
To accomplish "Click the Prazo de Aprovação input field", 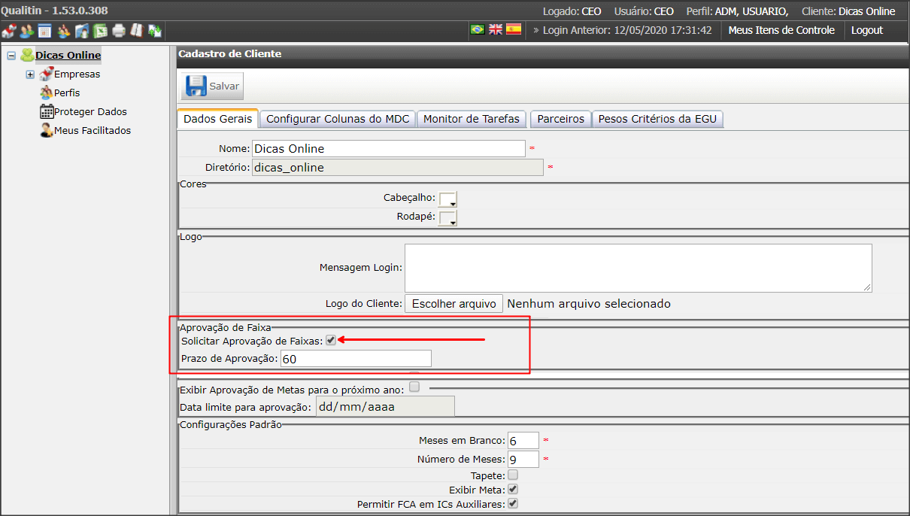I will tap(356, 359).
